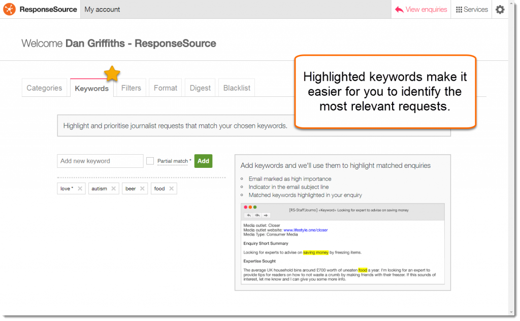
Task: Open the My account menu
Action: coord(102,9)
